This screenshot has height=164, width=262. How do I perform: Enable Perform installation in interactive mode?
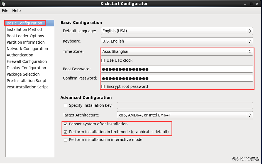click(65, 140)
